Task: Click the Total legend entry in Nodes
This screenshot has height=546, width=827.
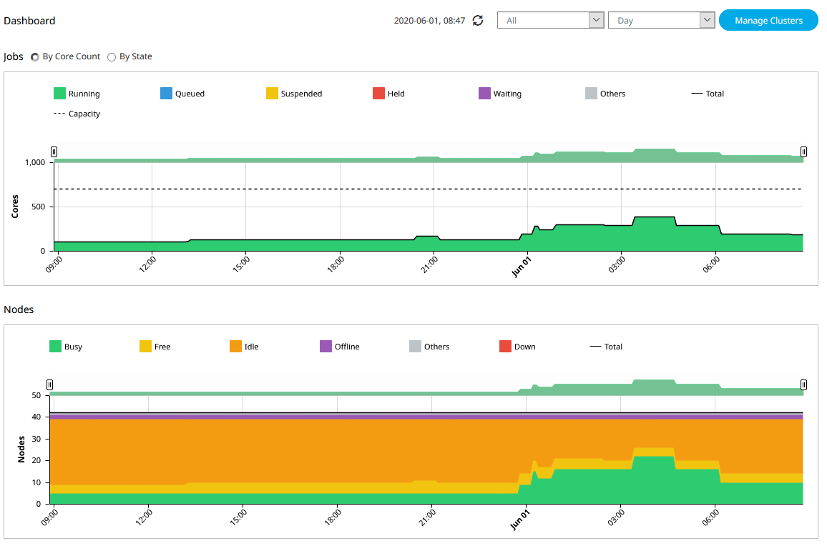Action: tap(605, 347)
